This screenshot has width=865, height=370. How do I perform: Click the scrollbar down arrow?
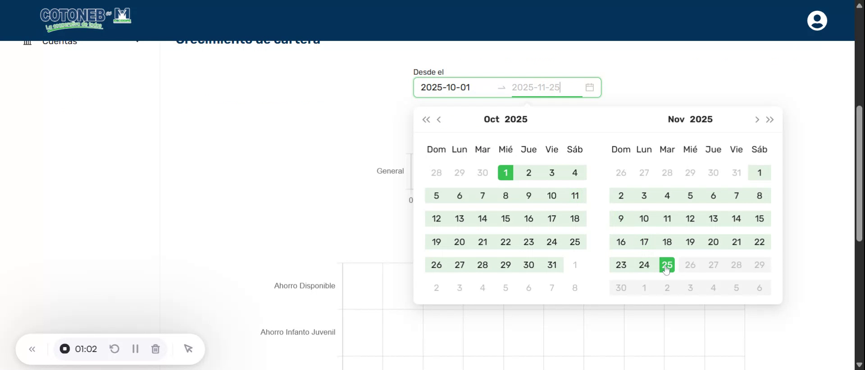coord(860,365)
